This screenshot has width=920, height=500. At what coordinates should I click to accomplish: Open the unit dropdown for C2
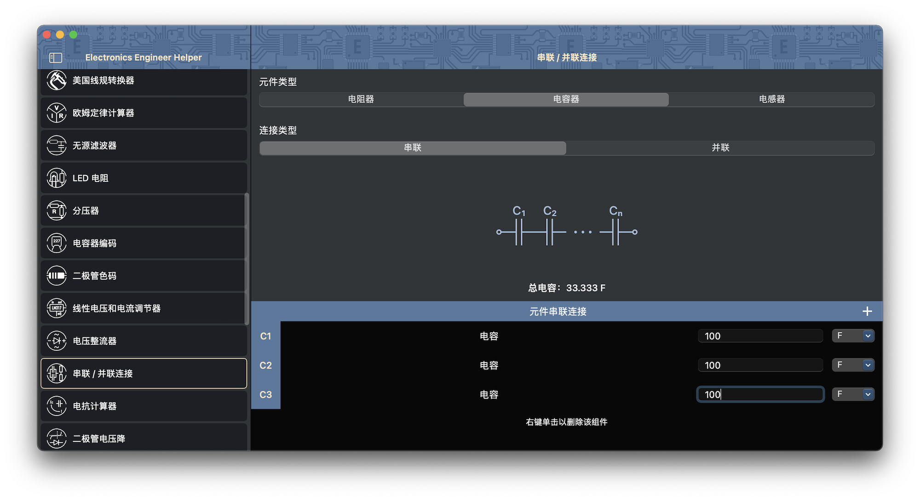click(x=867, y=365)
